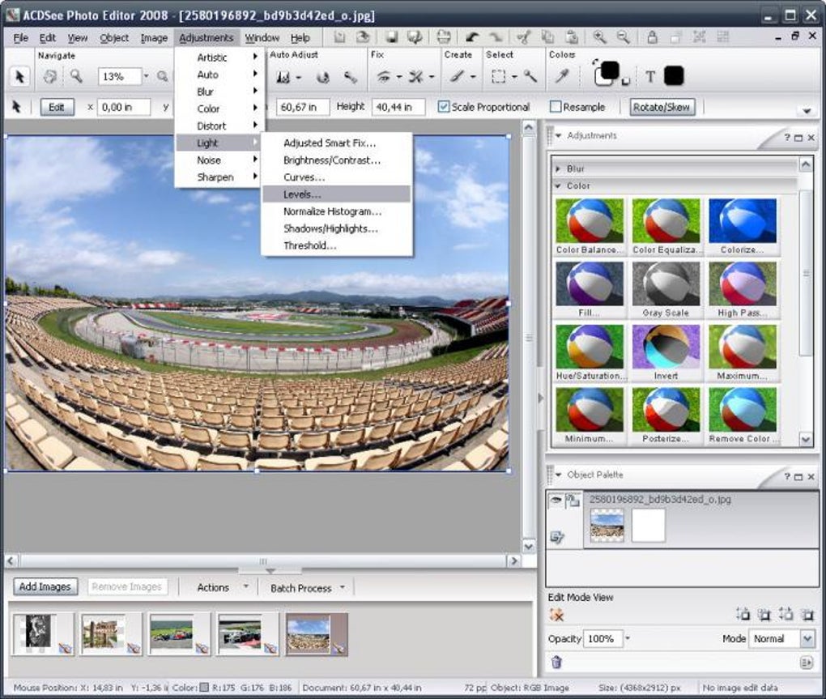The height and width of the screenshot is (699, 826).
Task: Click the Print icon in toolbar
Action: click(x=444, y=37)
